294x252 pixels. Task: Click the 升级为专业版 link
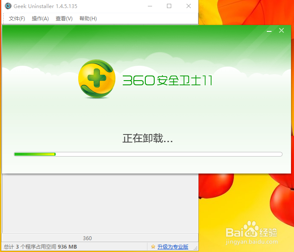[x=172, y=247]
